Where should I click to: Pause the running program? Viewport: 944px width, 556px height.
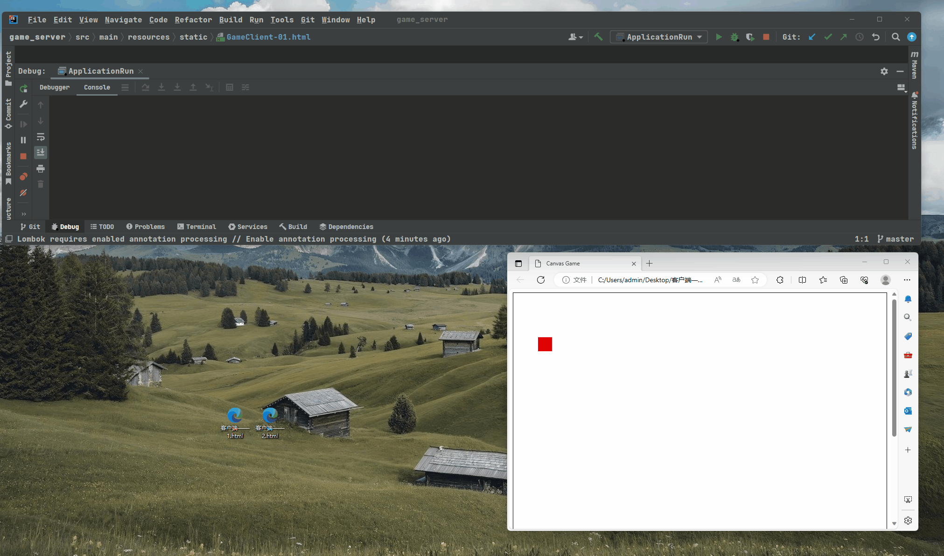click(x=23, y=140)
